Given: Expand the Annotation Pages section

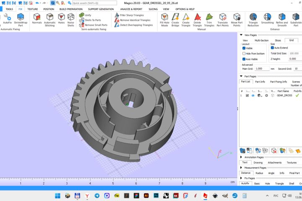Looking at the screenshot, I should tap(241, 157).
